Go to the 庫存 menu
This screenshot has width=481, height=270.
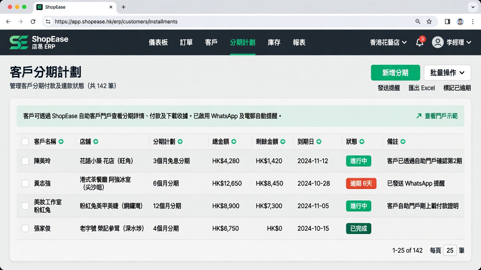tap(274, 42)
